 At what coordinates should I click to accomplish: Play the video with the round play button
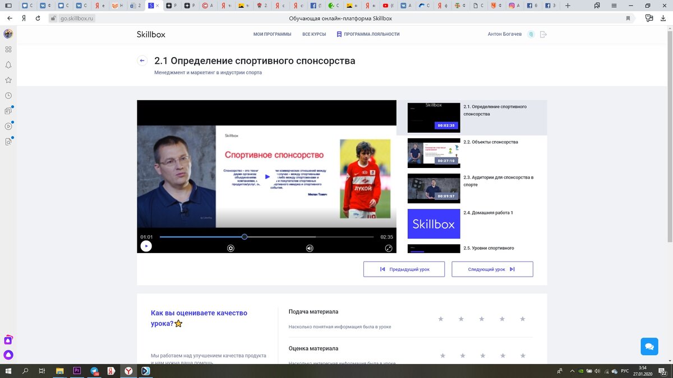tap(146, 246)
